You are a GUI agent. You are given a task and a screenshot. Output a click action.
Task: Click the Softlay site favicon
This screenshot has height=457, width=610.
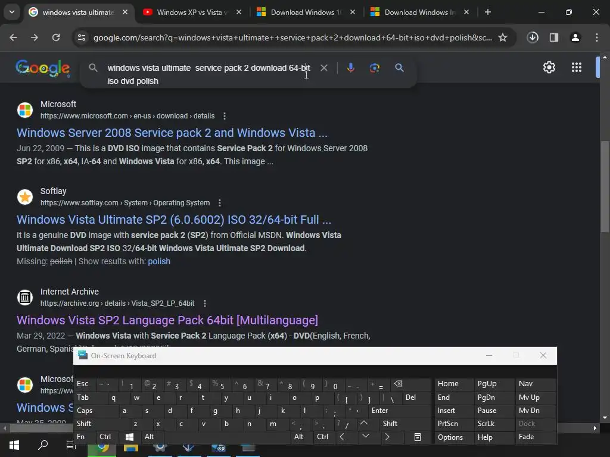25,197
